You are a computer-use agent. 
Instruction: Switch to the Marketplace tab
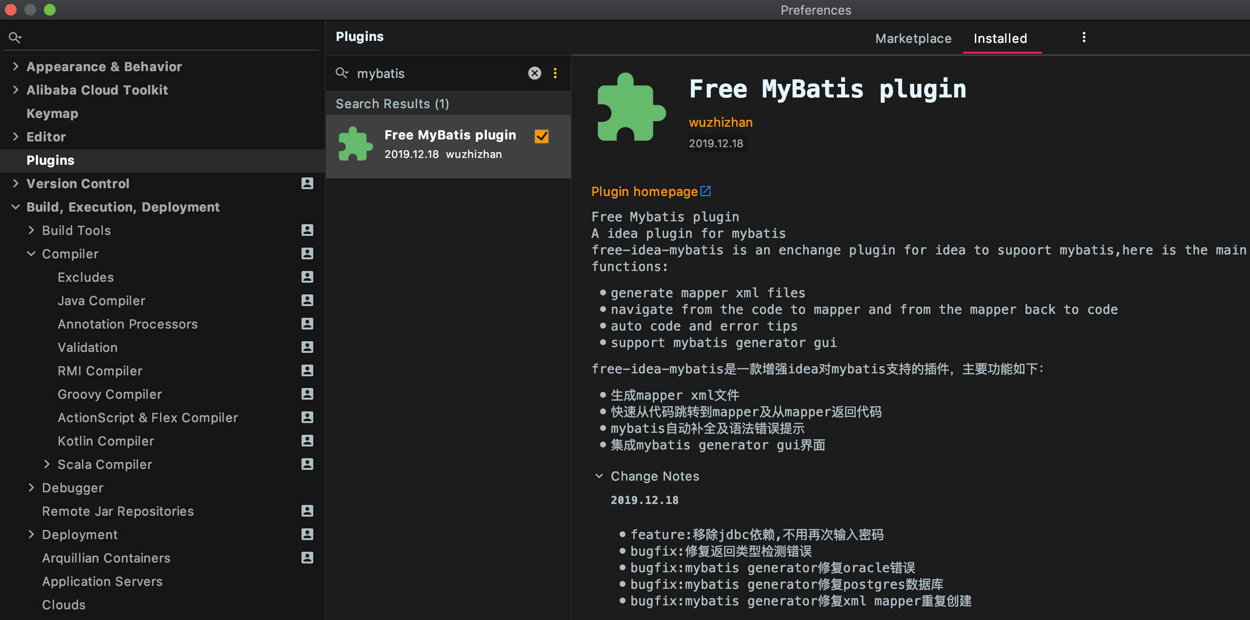point(913,39)
